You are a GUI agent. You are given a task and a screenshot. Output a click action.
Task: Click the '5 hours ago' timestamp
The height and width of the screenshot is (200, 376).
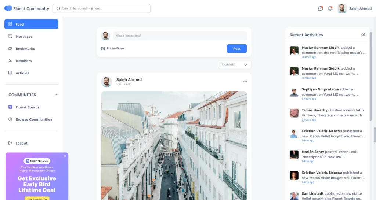pos(308,99)
